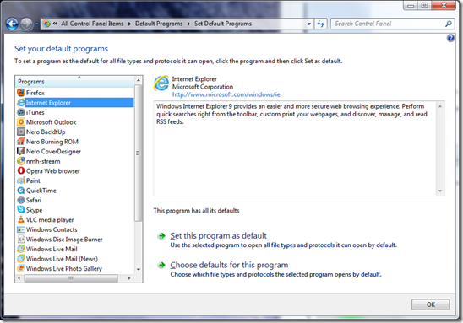Open the Default Programs breadcrumb item
This screenshot has height=323, width=463.
point(159,24)
